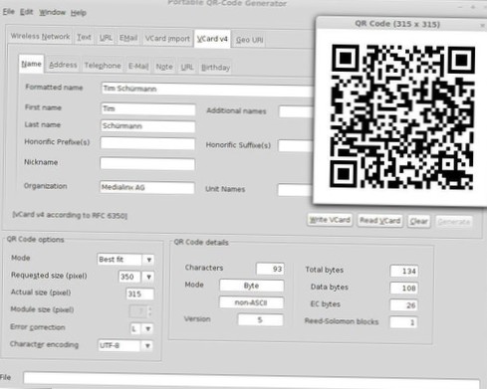
Task: Select the VCard v4 tab
Action: (212, 39)
